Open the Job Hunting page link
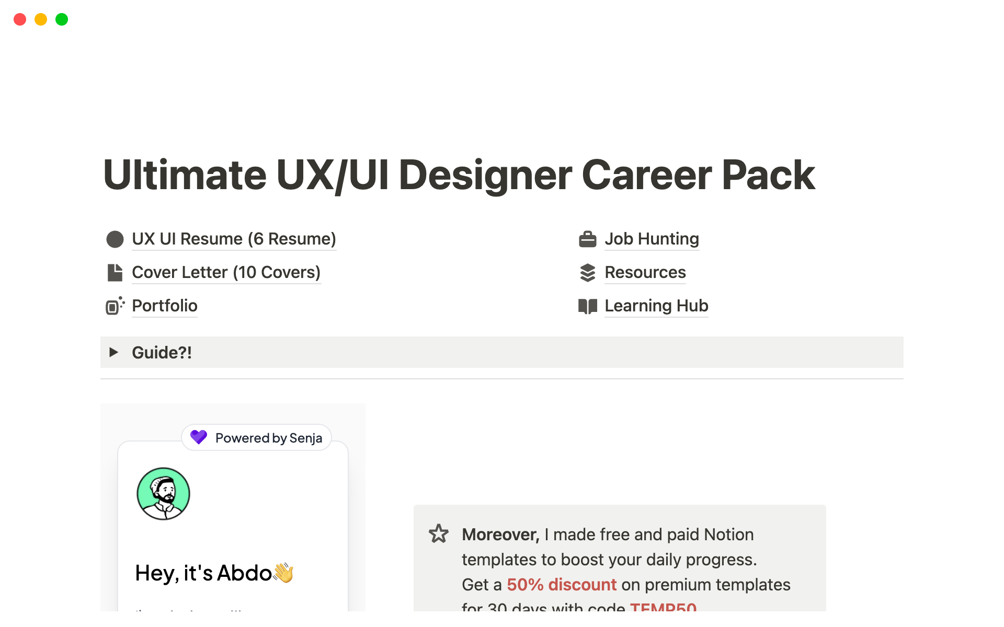The image size is (1004, 627). 652,239
